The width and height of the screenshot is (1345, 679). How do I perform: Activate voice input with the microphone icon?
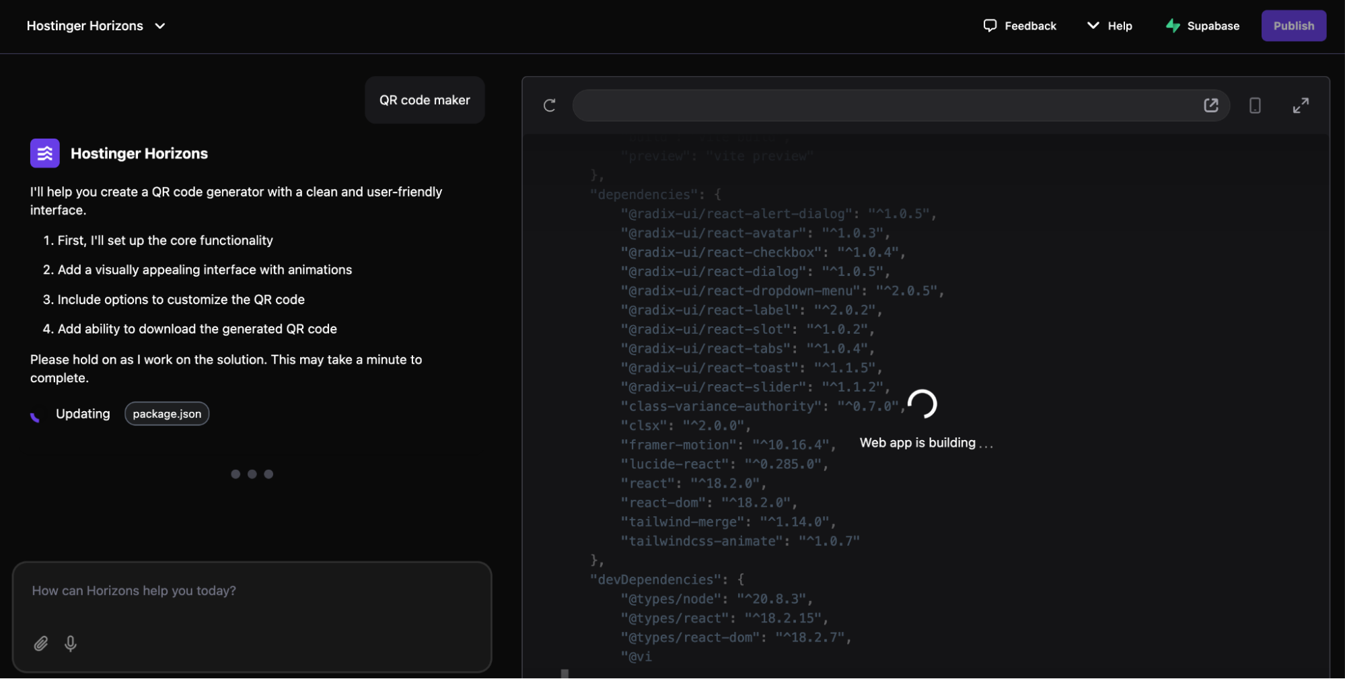point(70,643)
